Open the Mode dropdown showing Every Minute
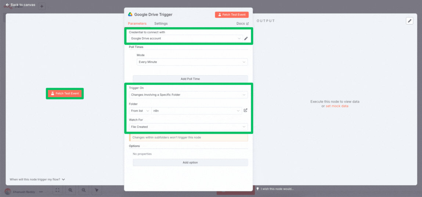This screenshot has height=197, width=422. pyautogui.click(x=192, y=62)
